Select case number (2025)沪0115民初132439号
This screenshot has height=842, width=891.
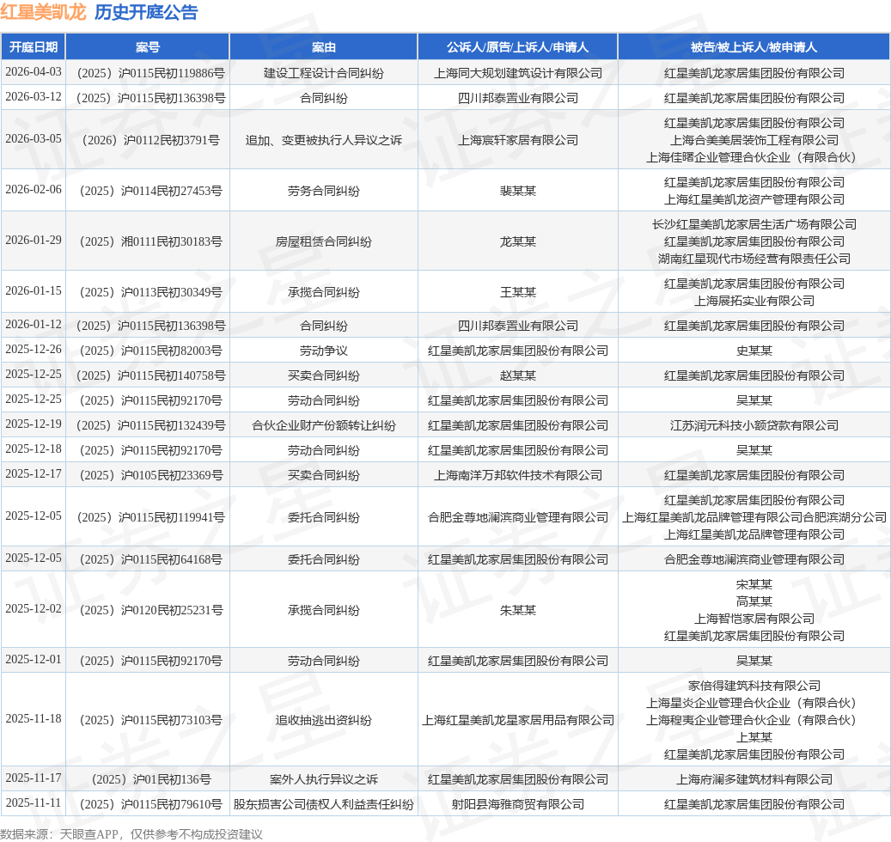150,425
